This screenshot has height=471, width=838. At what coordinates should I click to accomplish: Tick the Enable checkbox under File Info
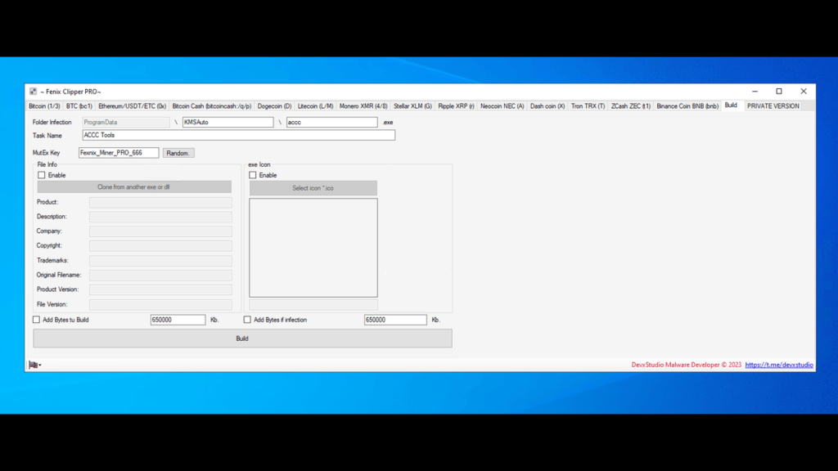pos(42,175)
